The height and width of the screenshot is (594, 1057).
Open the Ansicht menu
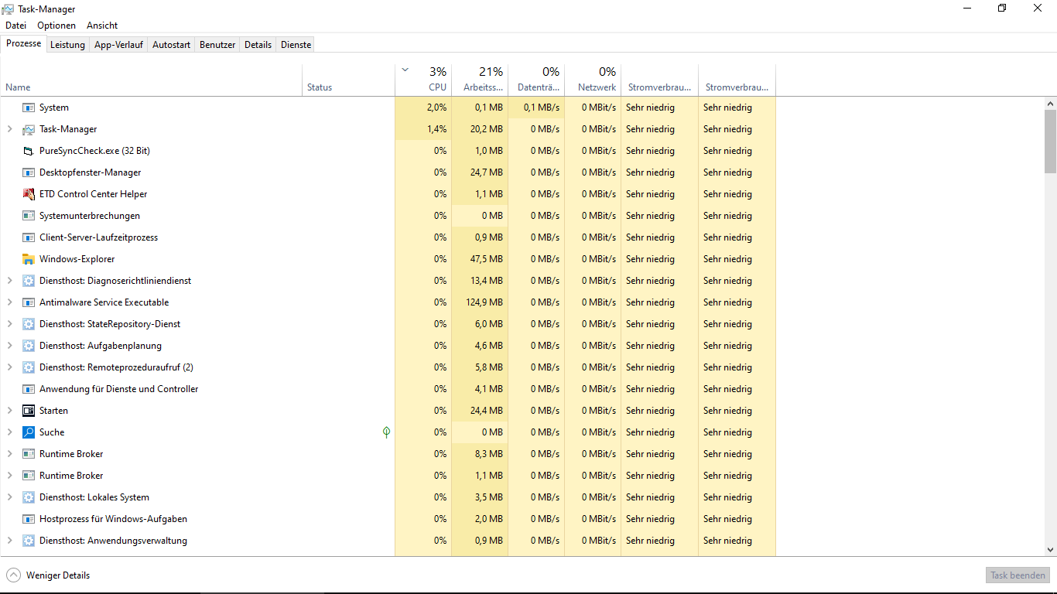102,26
